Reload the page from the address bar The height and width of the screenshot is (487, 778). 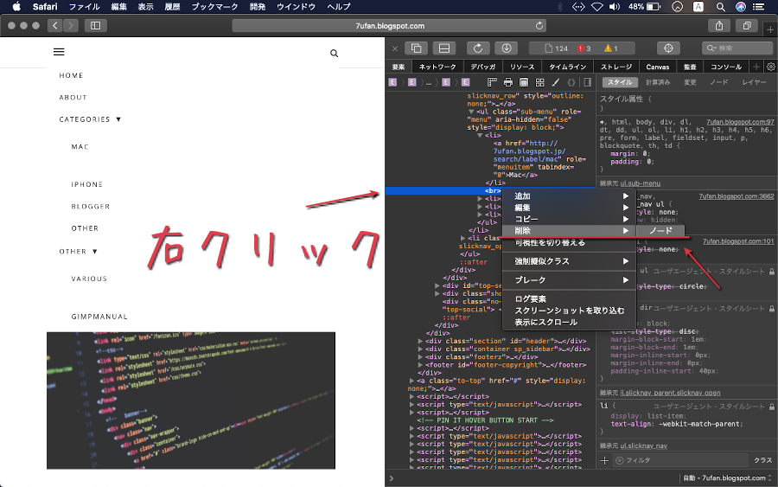(539, 25)
